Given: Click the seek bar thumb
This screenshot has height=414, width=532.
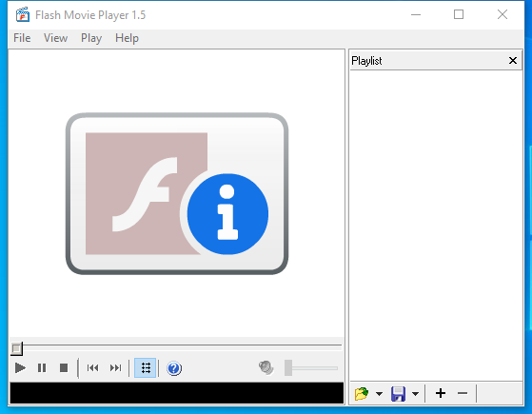Looking at the screenshot, I should 16,348.
